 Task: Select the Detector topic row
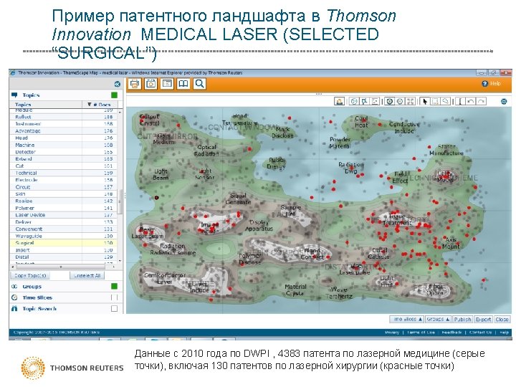[x=64, y=152]
